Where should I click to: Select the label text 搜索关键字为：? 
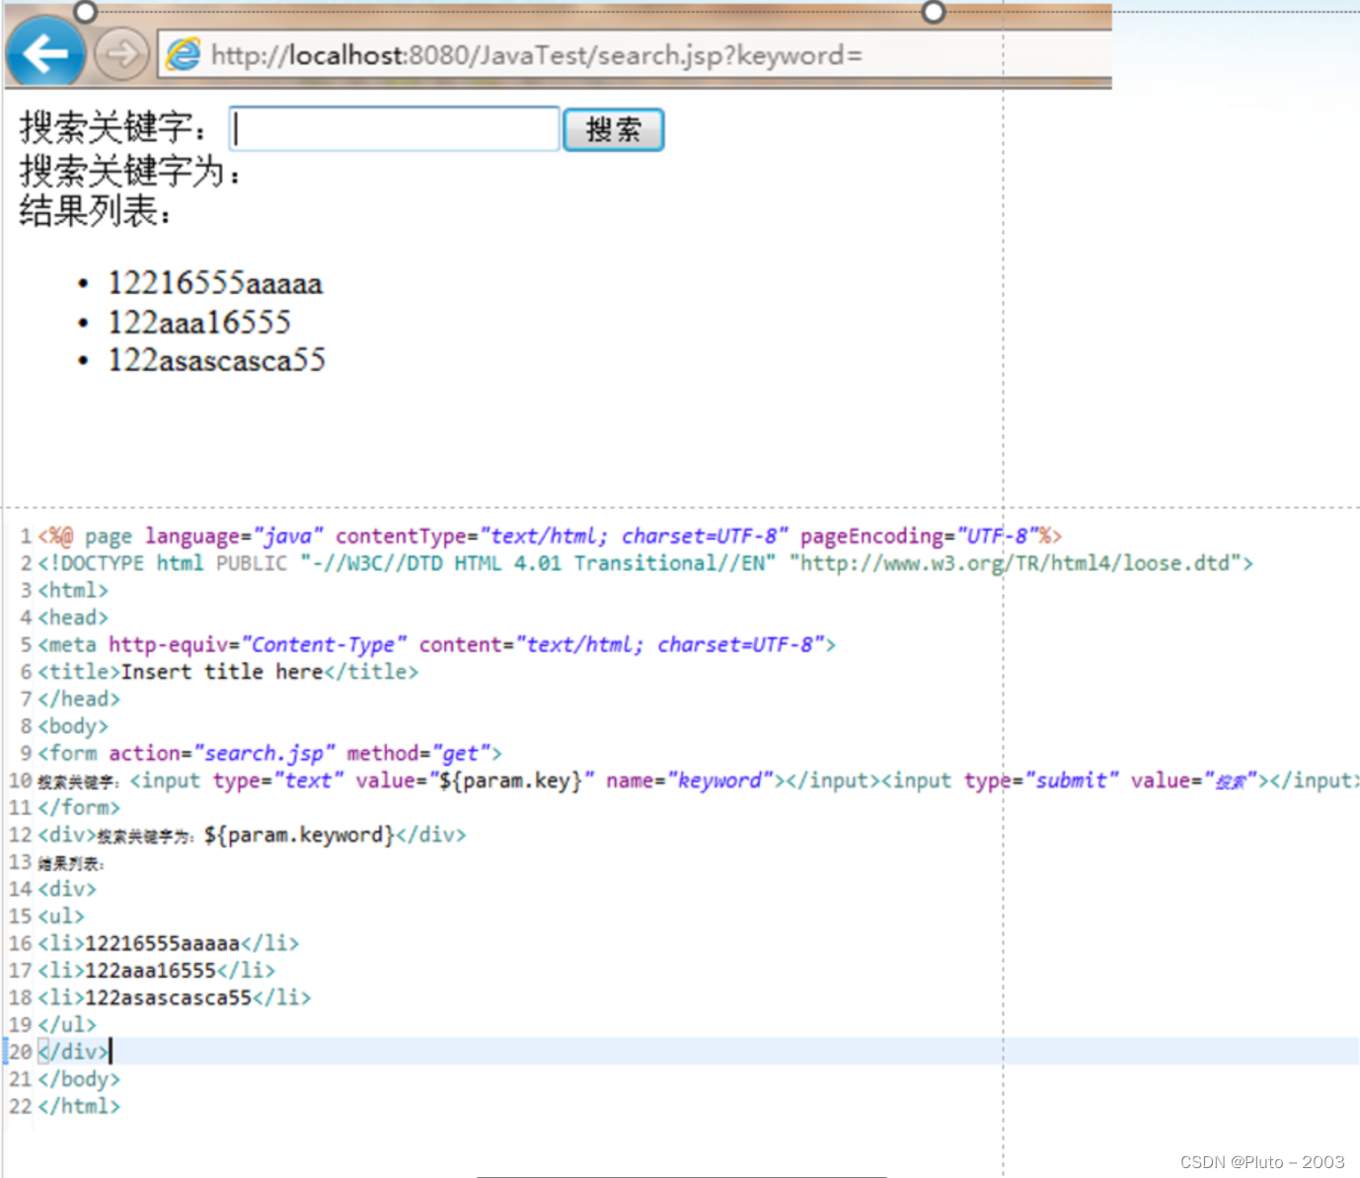click(131, 172)
